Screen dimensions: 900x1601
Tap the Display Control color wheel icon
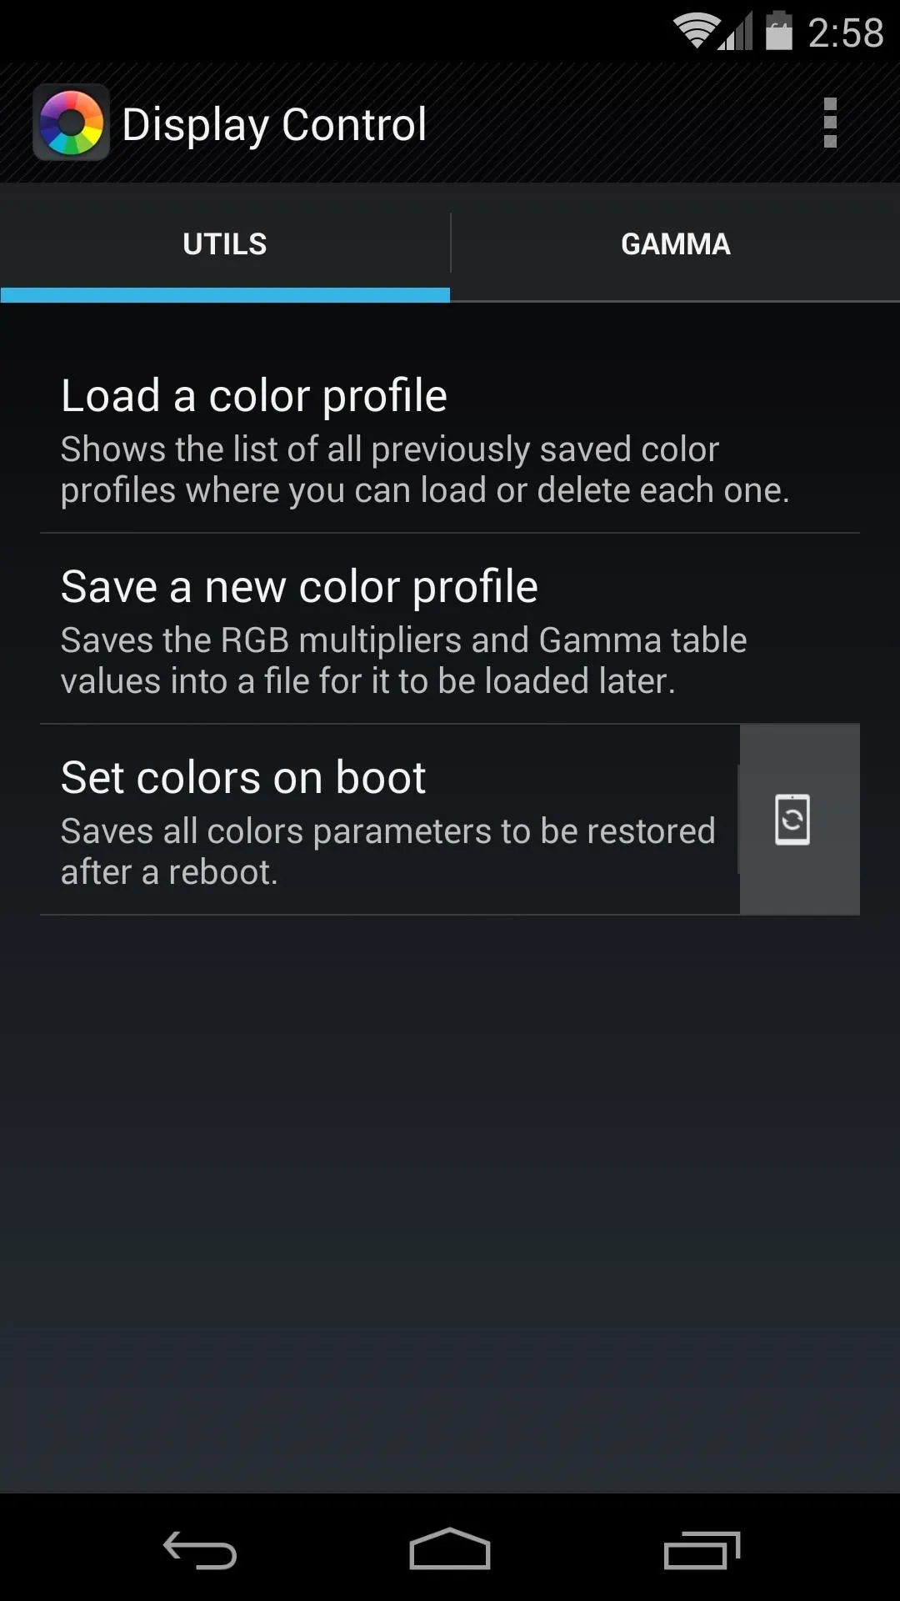coord(71,123)
